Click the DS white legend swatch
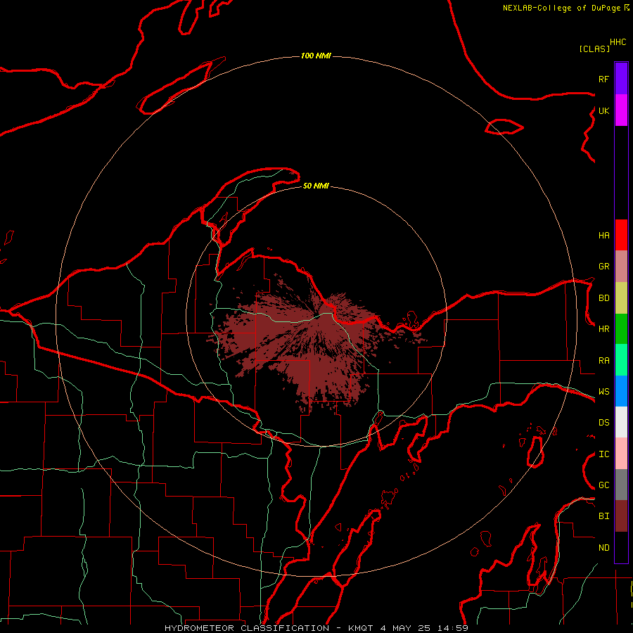The width and height of the screenshot is (633, 633). click(621, 422)
